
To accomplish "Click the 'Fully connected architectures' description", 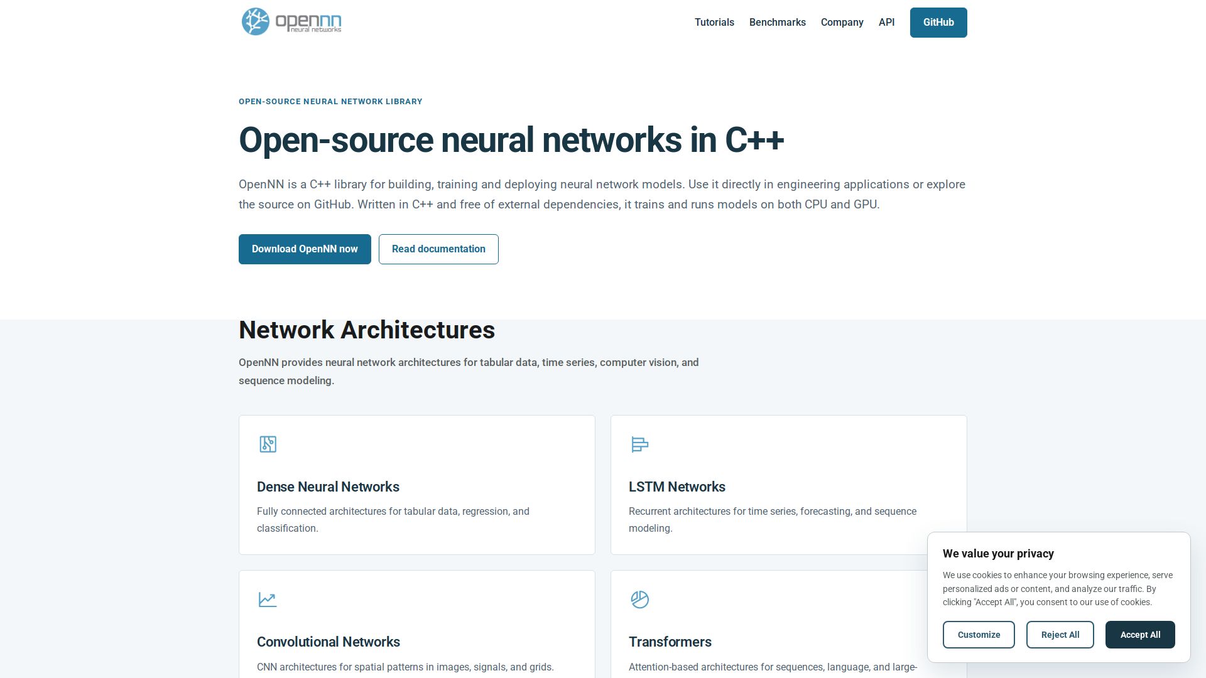I will [x=393, y=520].
